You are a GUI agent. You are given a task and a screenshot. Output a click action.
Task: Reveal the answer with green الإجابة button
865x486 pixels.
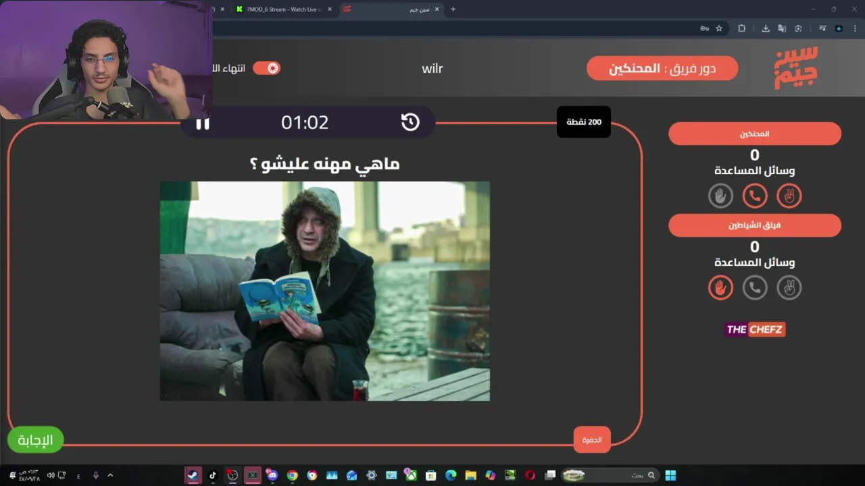[35, 440]
